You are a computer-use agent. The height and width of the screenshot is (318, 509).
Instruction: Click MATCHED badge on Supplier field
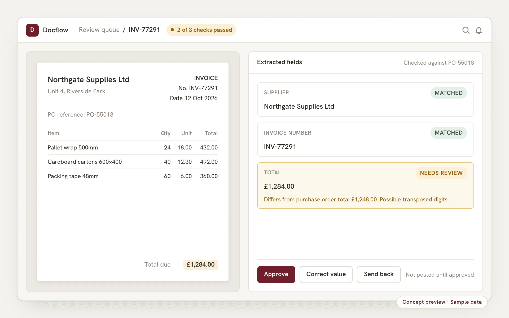[449, 93]
